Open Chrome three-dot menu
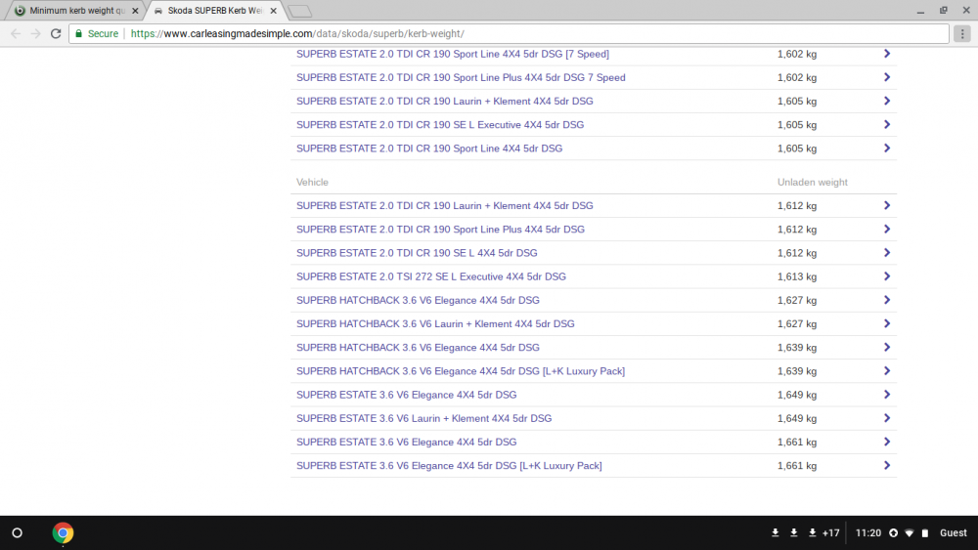Image resolution: width=978 pixels, height=550 pixels. point(961,33)
